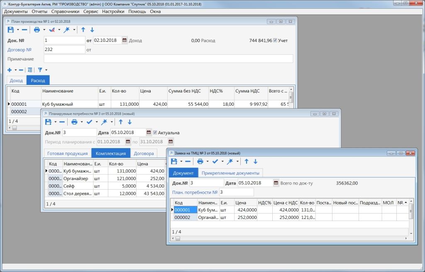Toggle the Актуальна checkbox

pos(155,133)
